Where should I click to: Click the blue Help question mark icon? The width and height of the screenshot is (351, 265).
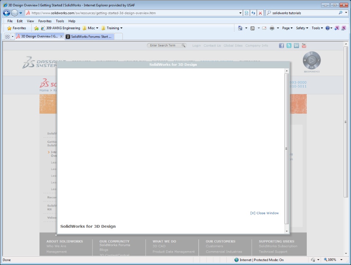pyautogui.click(x=328, y=28)
